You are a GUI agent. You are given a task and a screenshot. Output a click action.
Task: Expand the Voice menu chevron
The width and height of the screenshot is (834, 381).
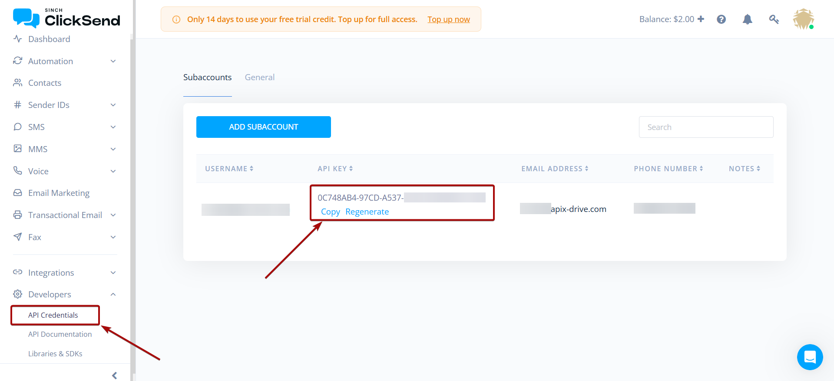click(113, 171)
